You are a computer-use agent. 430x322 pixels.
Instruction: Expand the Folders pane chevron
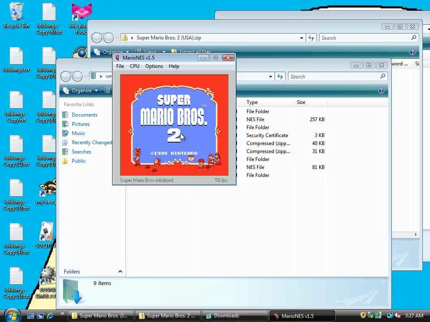tap(120, 271)
